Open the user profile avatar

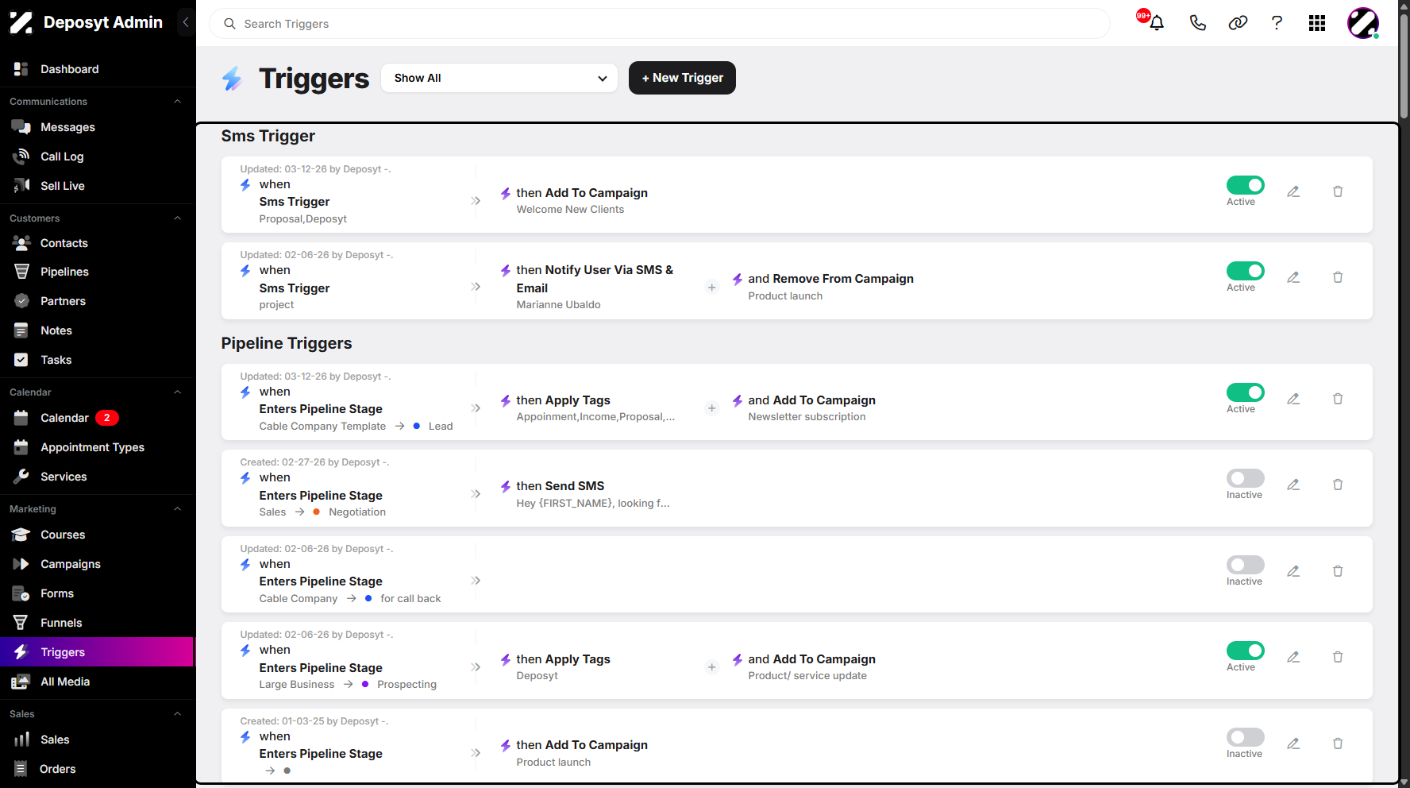1363,23
